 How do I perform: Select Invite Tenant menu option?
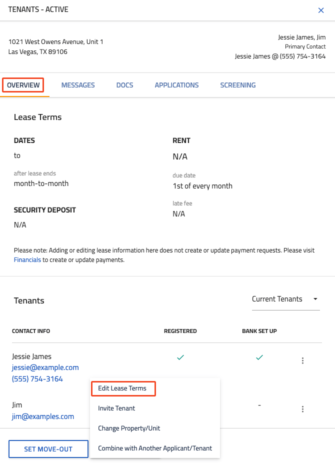pyautogui.click(x=116, y=408)
